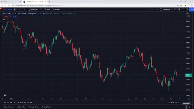Bookmark this page with the star icon
The height and width of the screenshot is (109, 194).
click(181, 5)
